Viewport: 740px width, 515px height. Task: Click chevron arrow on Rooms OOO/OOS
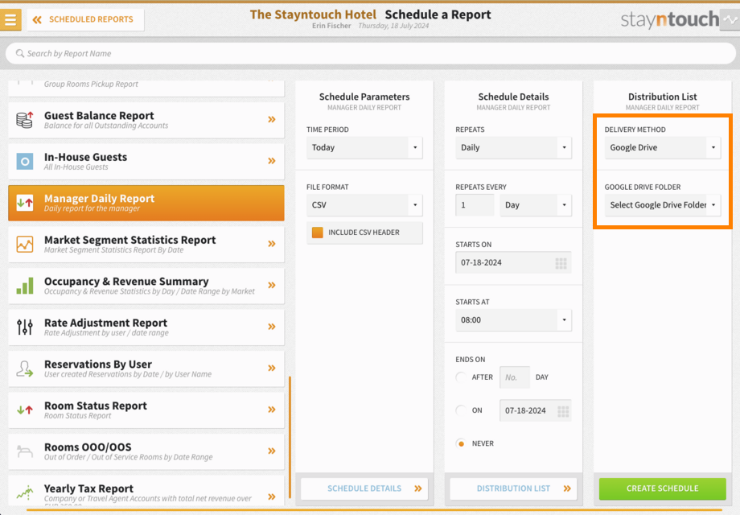[272, 451]
